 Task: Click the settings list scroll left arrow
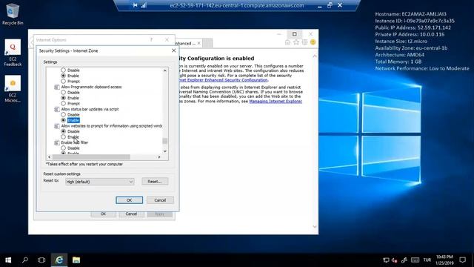coord(50,156)
